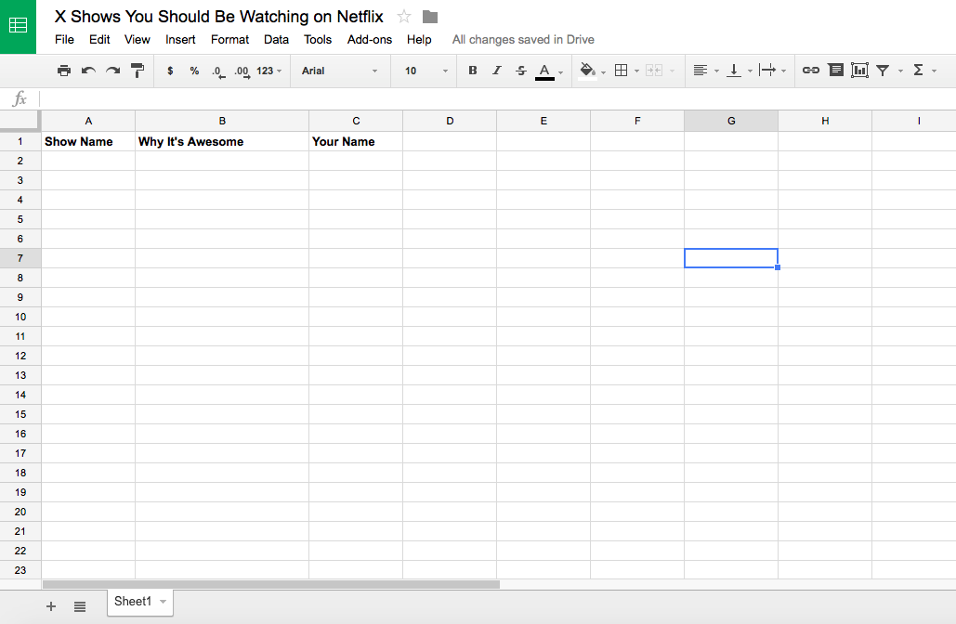Image resolution: width=956 pixels, height=624 pixels.
Task: Open horizontal align options
Action: [701, 70]
